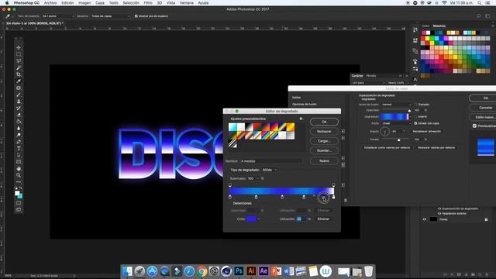Open the Edición menu
Image resolution: width=496 pixels, height=279 pixels.
pos(67,3)
